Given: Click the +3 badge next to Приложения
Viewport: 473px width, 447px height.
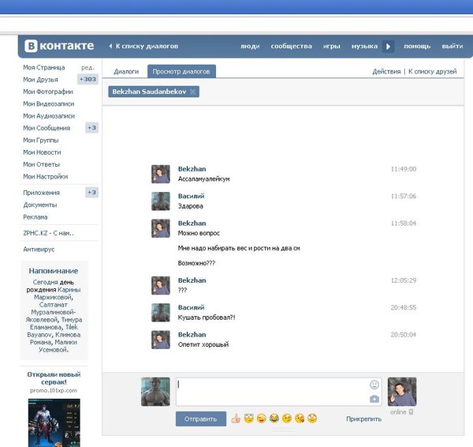Looking at the screenshot, I should [91, 193].
